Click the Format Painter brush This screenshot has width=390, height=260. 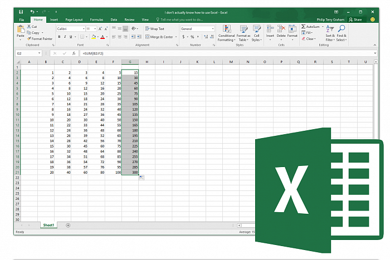[29, 39]
